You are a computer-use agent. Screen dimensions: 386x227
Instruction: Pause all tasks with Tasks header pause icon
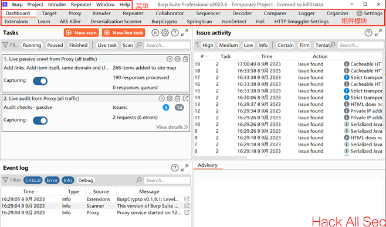[155, 33]
